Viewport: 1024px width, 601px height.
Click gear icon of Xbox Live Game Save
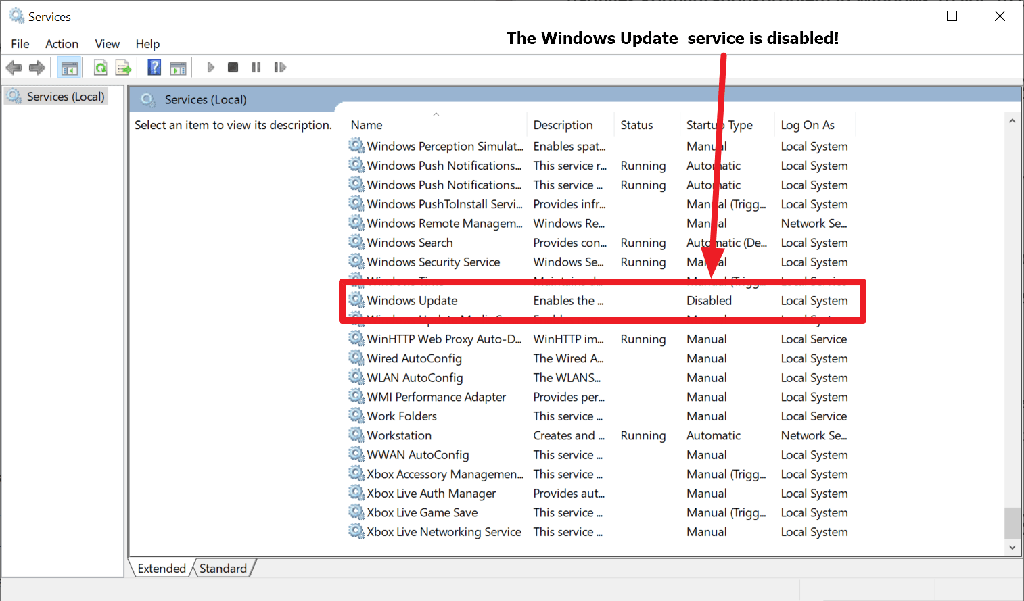pos(356,512)
